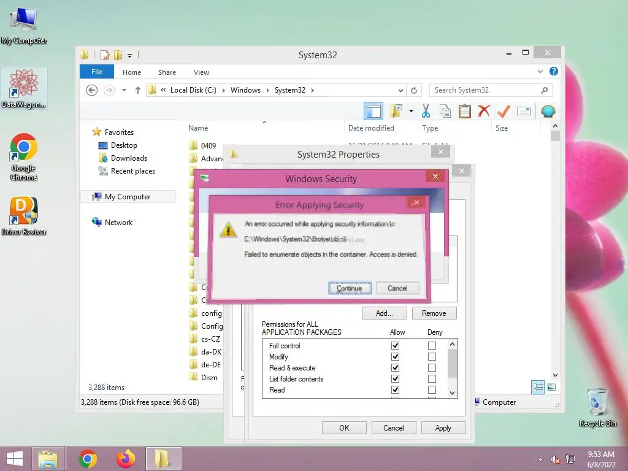The image size is (628, 471).
Task: Switch to the Share ribbon tab
Action: 167,72
